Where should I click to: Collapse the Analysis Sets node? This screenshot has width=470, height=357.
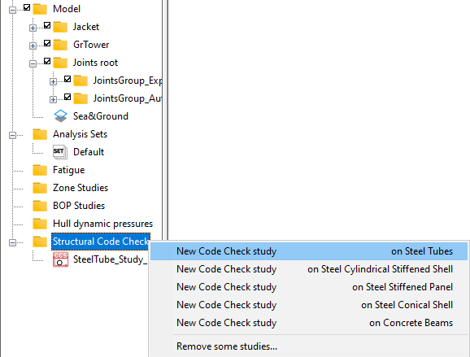coord(12,136)
